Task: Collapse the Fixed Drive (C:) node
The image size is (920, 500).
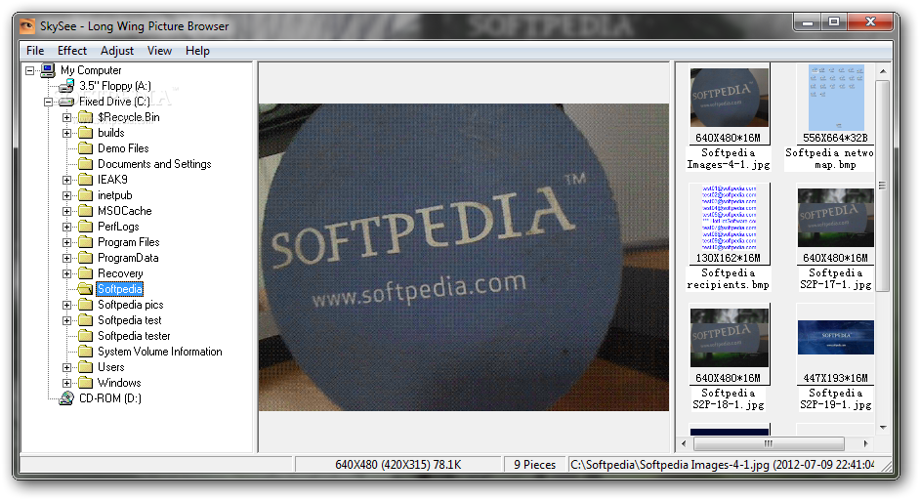Action: (x=48, y=102)
